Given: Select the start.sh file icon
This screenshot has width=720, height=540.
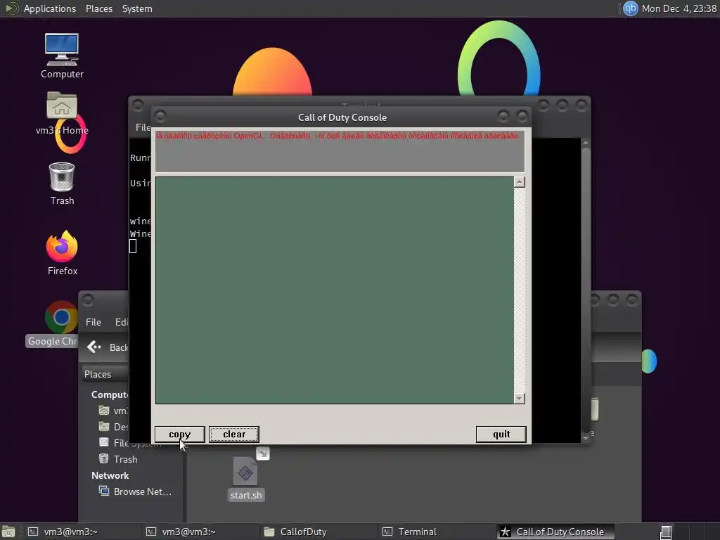Looking at the screenshot, I should [245, 479].
